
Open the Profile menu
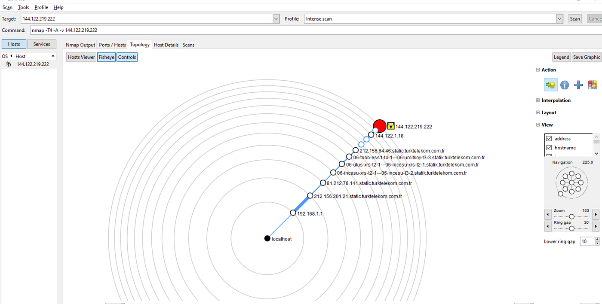pyautogui.click(x=41, y=7)
